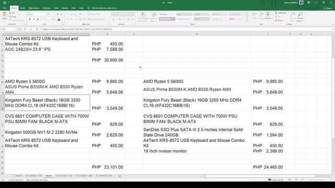Screen dimensions: 335x188
Task: Open Find & Select magnifier
Action: [x=300, y=17]
